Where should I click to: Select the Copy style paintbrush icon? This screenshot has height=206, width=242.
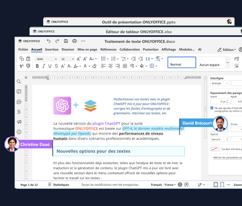(28, 66)
